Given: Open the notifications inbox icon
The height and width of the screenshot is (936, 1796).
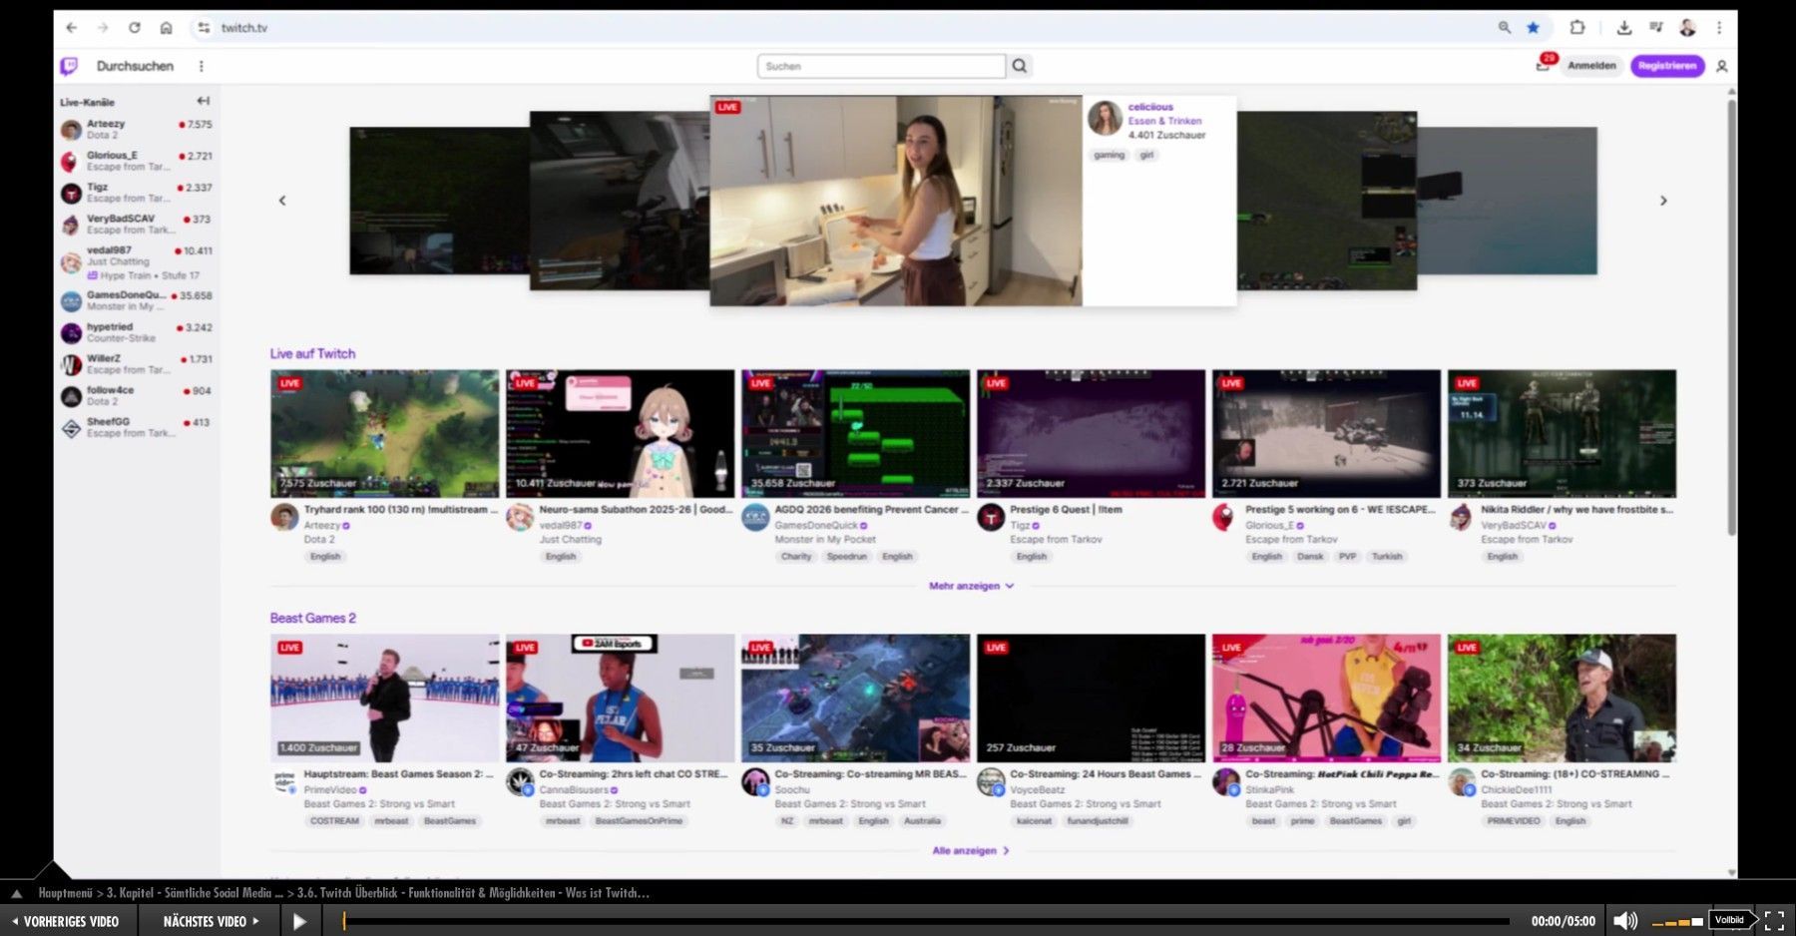Looking at the screenshot, I should 1543,66.
